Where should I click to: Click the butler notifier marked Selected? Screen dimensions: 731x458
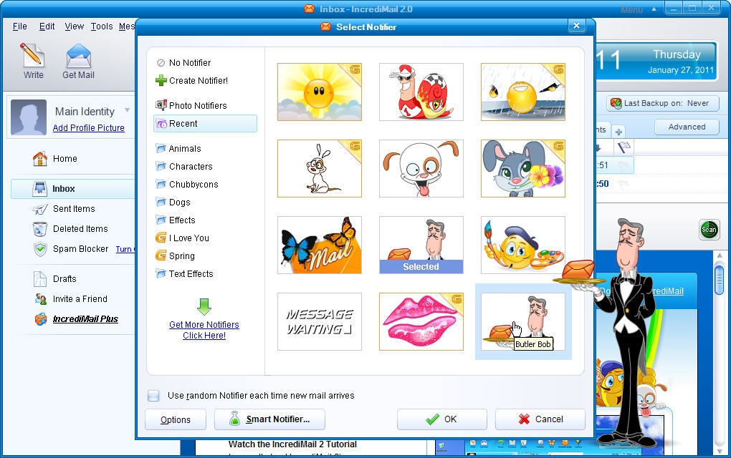coord(421,245)
